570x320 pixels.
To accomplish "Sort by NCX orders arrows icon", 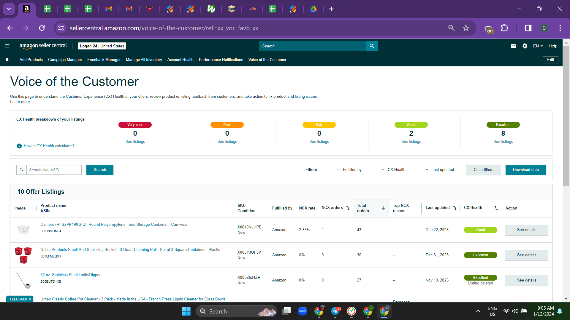I will [348, 208].
